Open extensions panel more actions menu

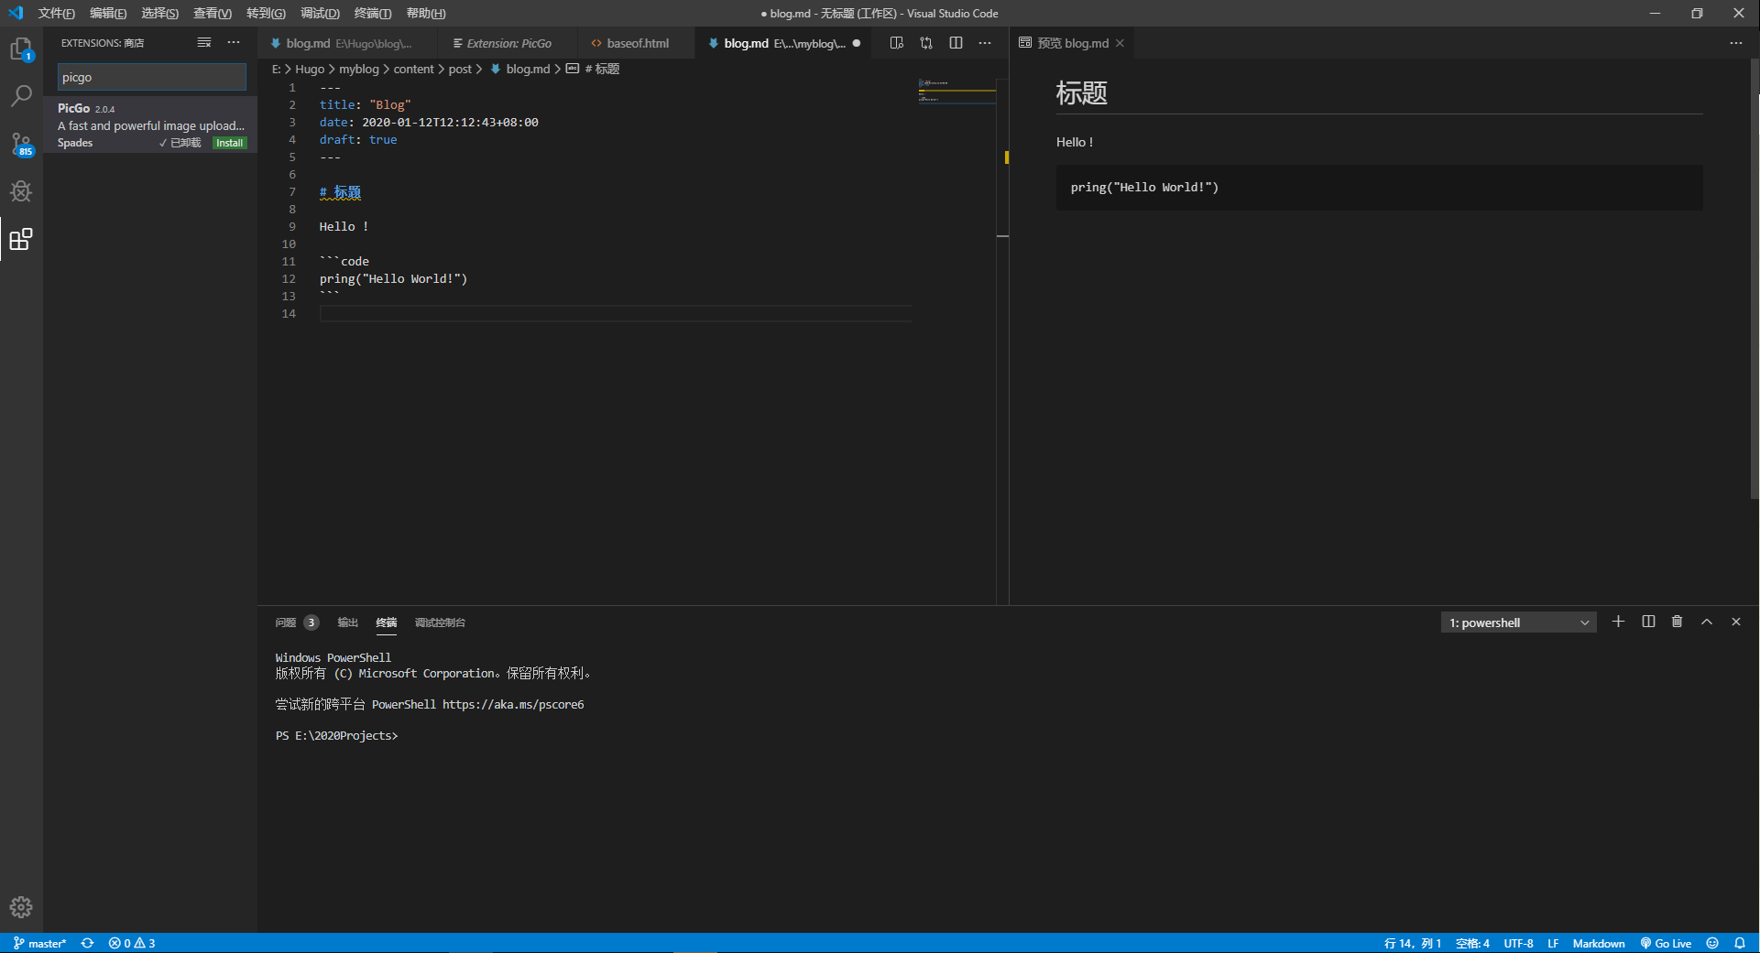[234, 43]
